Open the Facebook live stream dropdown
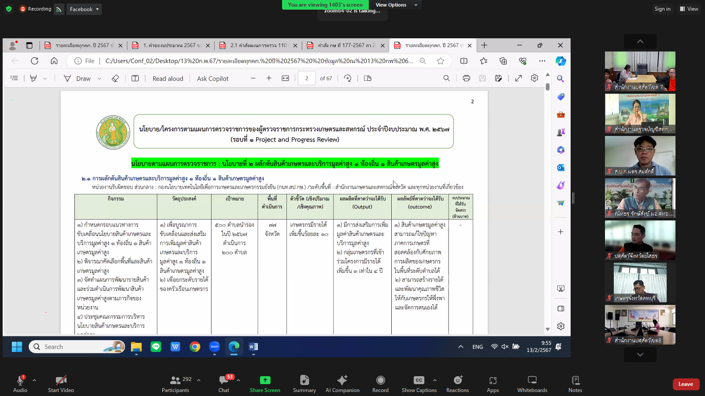Viewport: 705px width, 396px height. coord(84,9)
